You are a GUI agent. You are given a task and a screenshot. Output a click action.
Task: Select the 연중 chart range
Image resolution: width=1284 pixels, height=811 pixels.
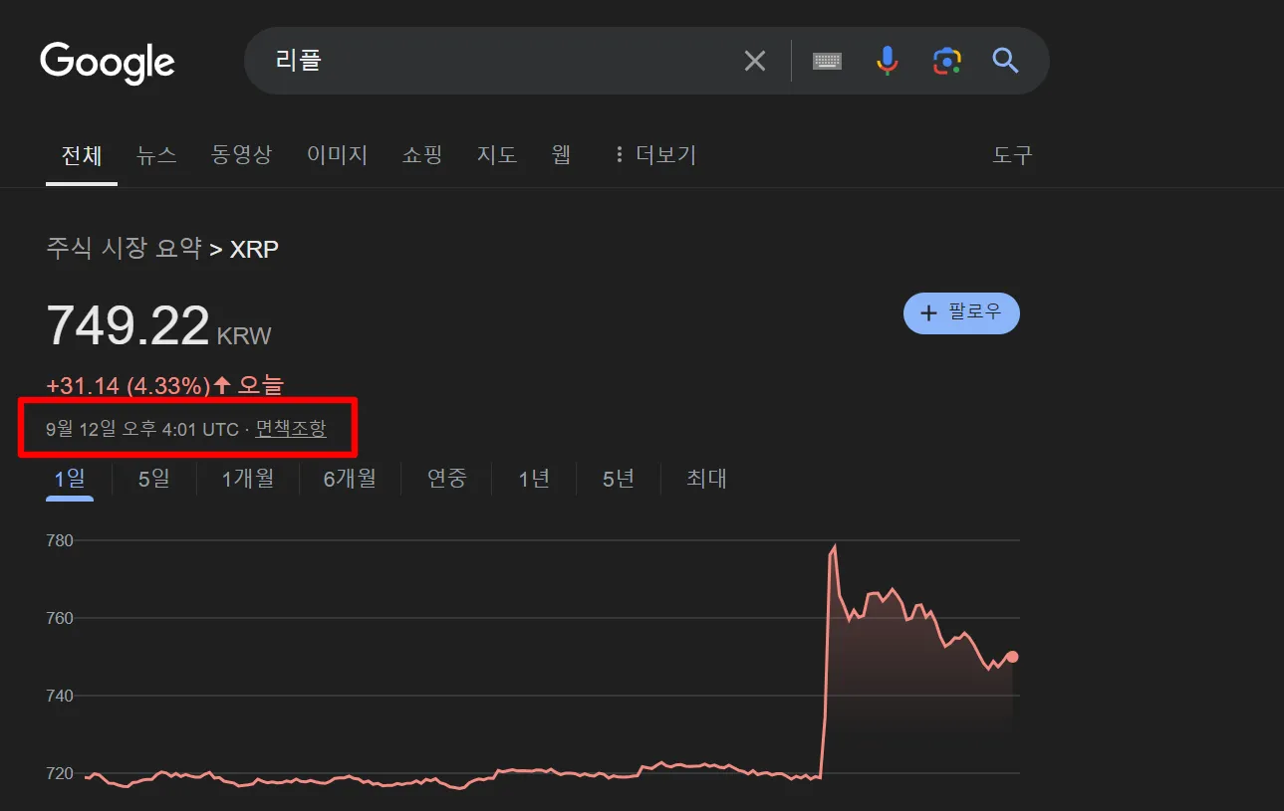pos(447,479)
